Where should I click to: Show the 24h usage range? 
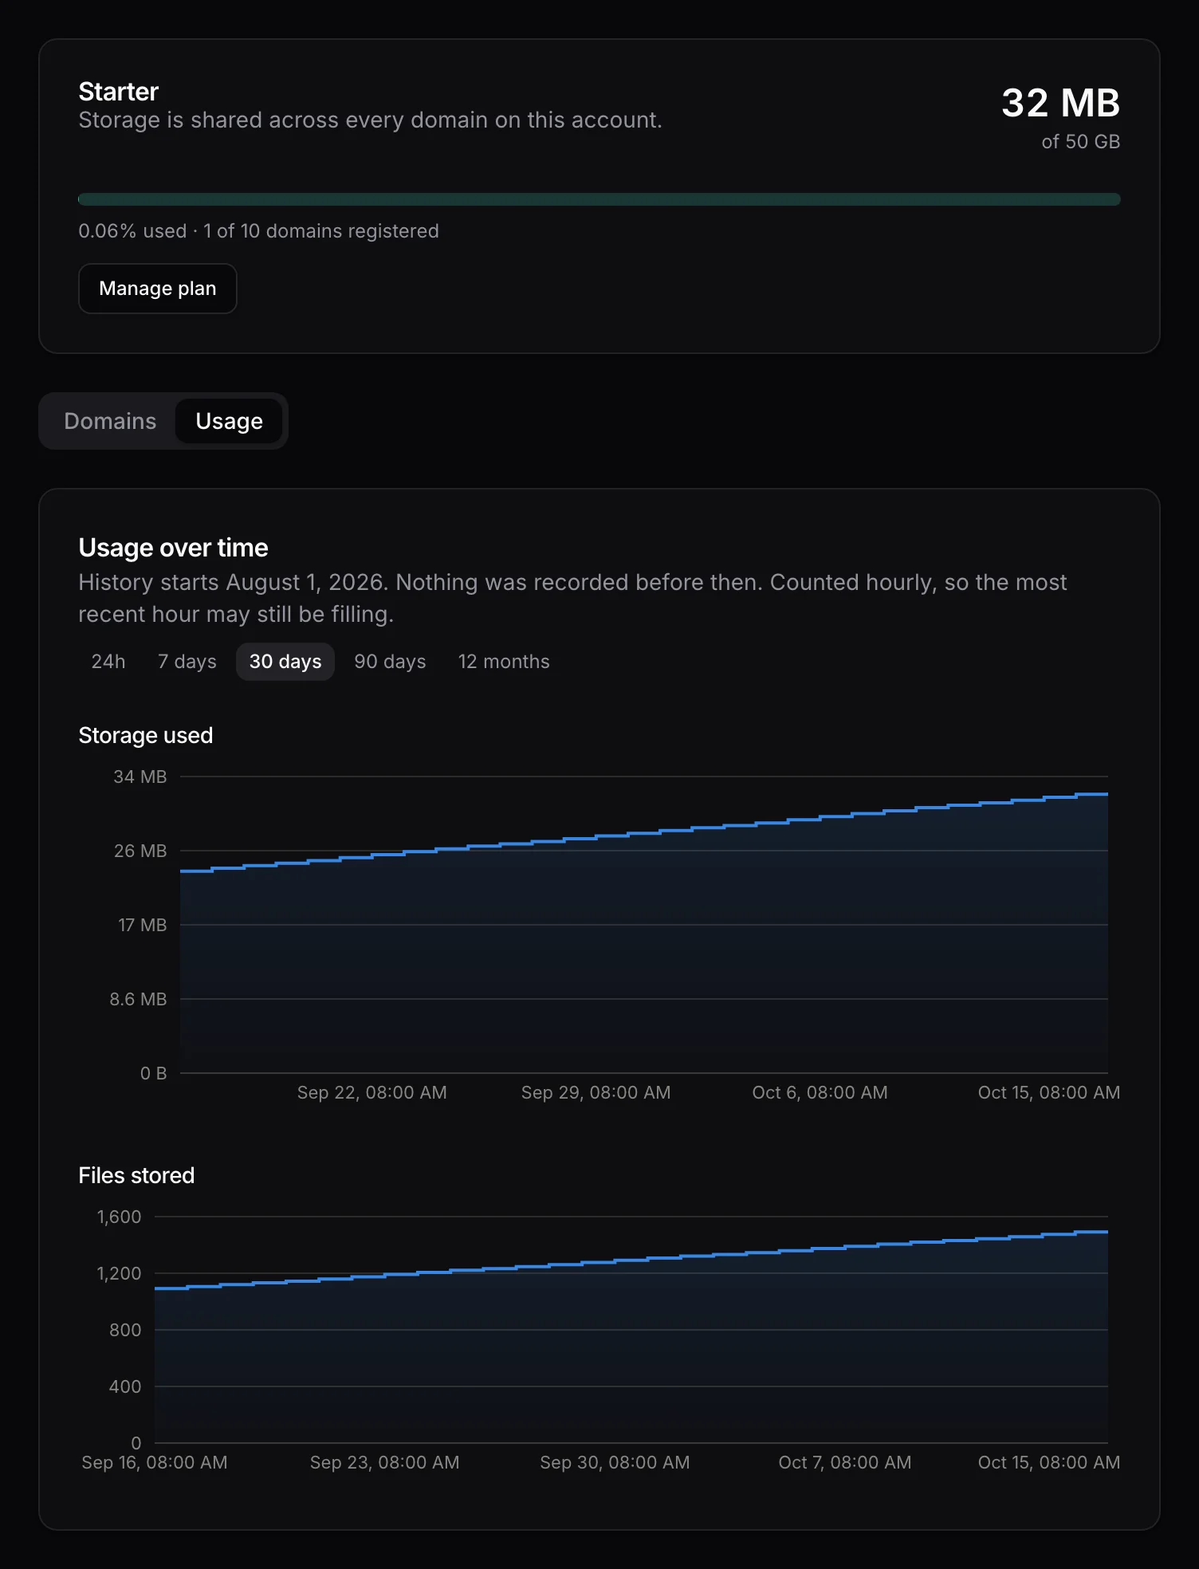pyautogui.click(x=108, y=662)
